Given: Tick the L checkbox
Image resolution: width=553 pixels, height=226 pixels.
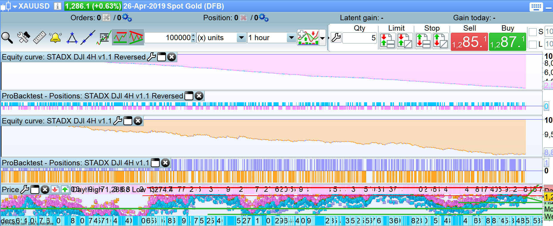Looking at the screenshot, I should (x=532, y=45).
